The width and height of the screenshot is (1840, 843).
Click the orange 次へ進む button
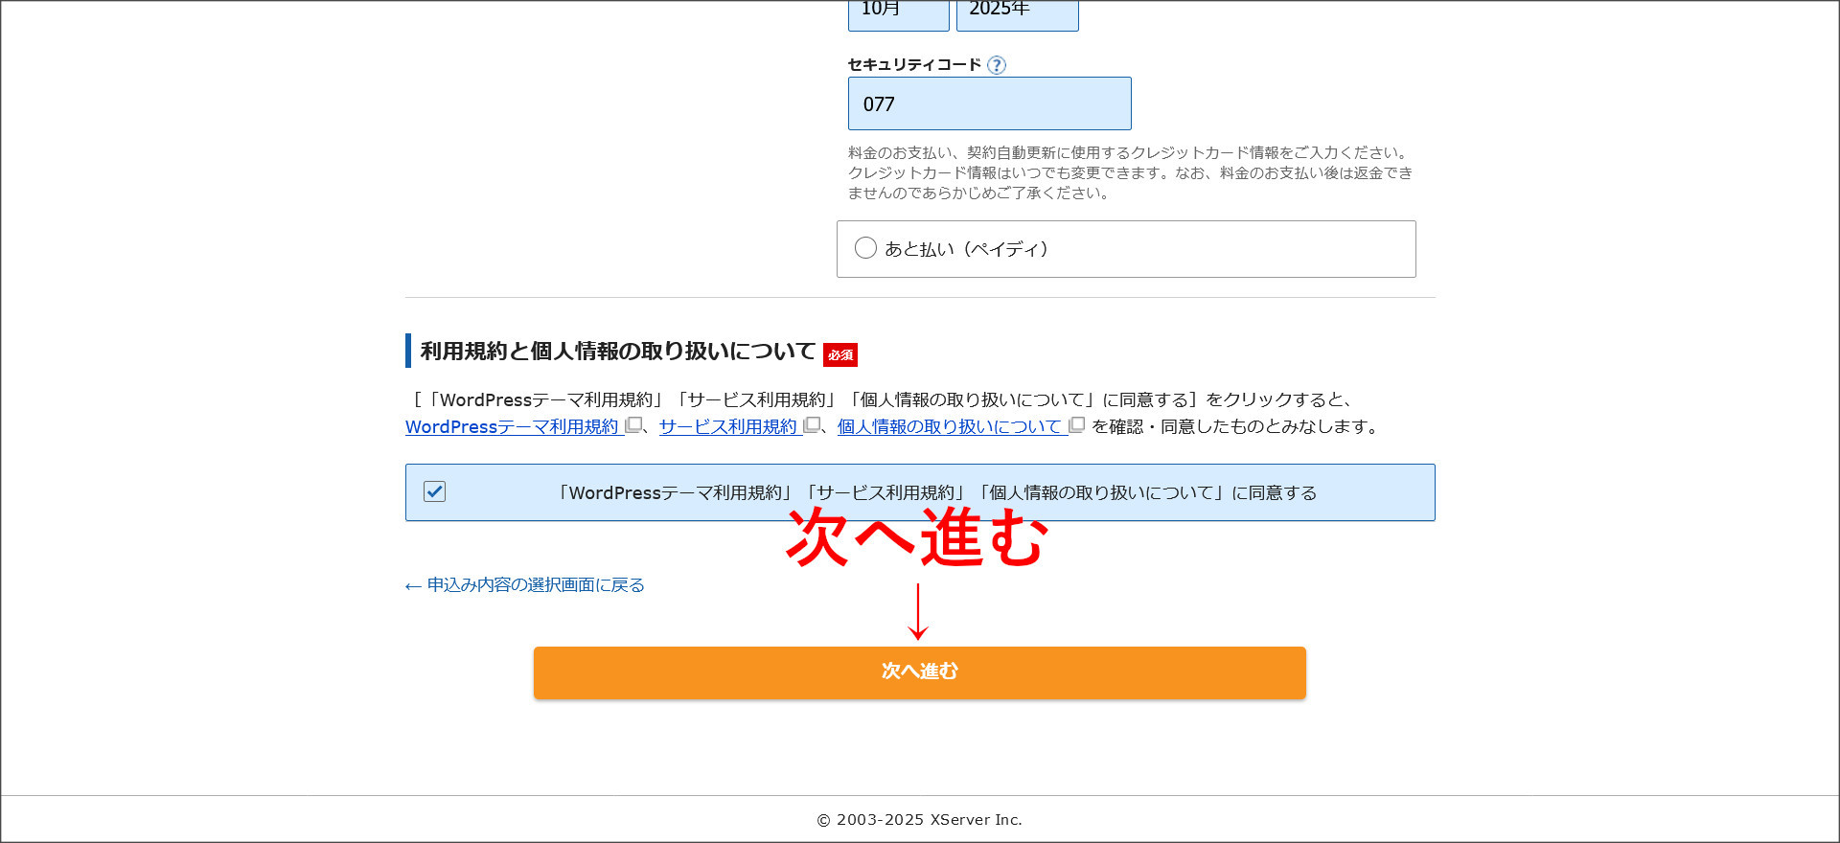tap(920, 672)
